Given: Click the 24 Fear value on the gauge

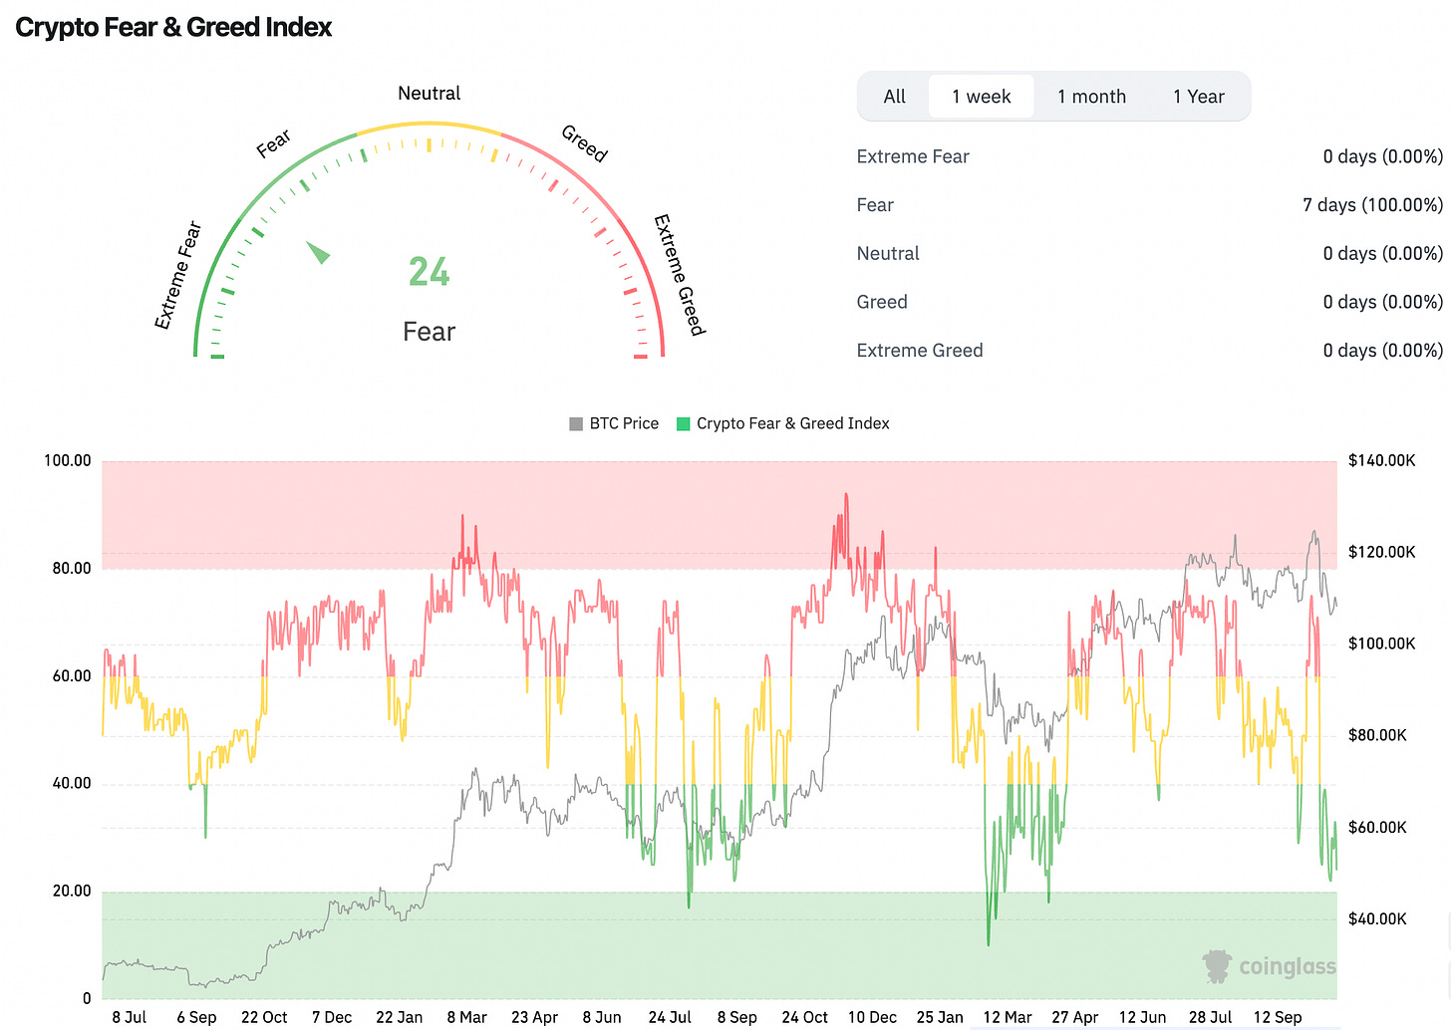Looking at the screenshot, I should [429, 272].
